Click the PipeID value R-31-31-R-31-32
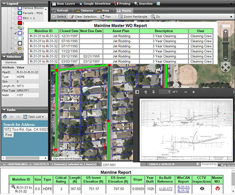Screen dimensions: 235x195 tap(27, 73)
